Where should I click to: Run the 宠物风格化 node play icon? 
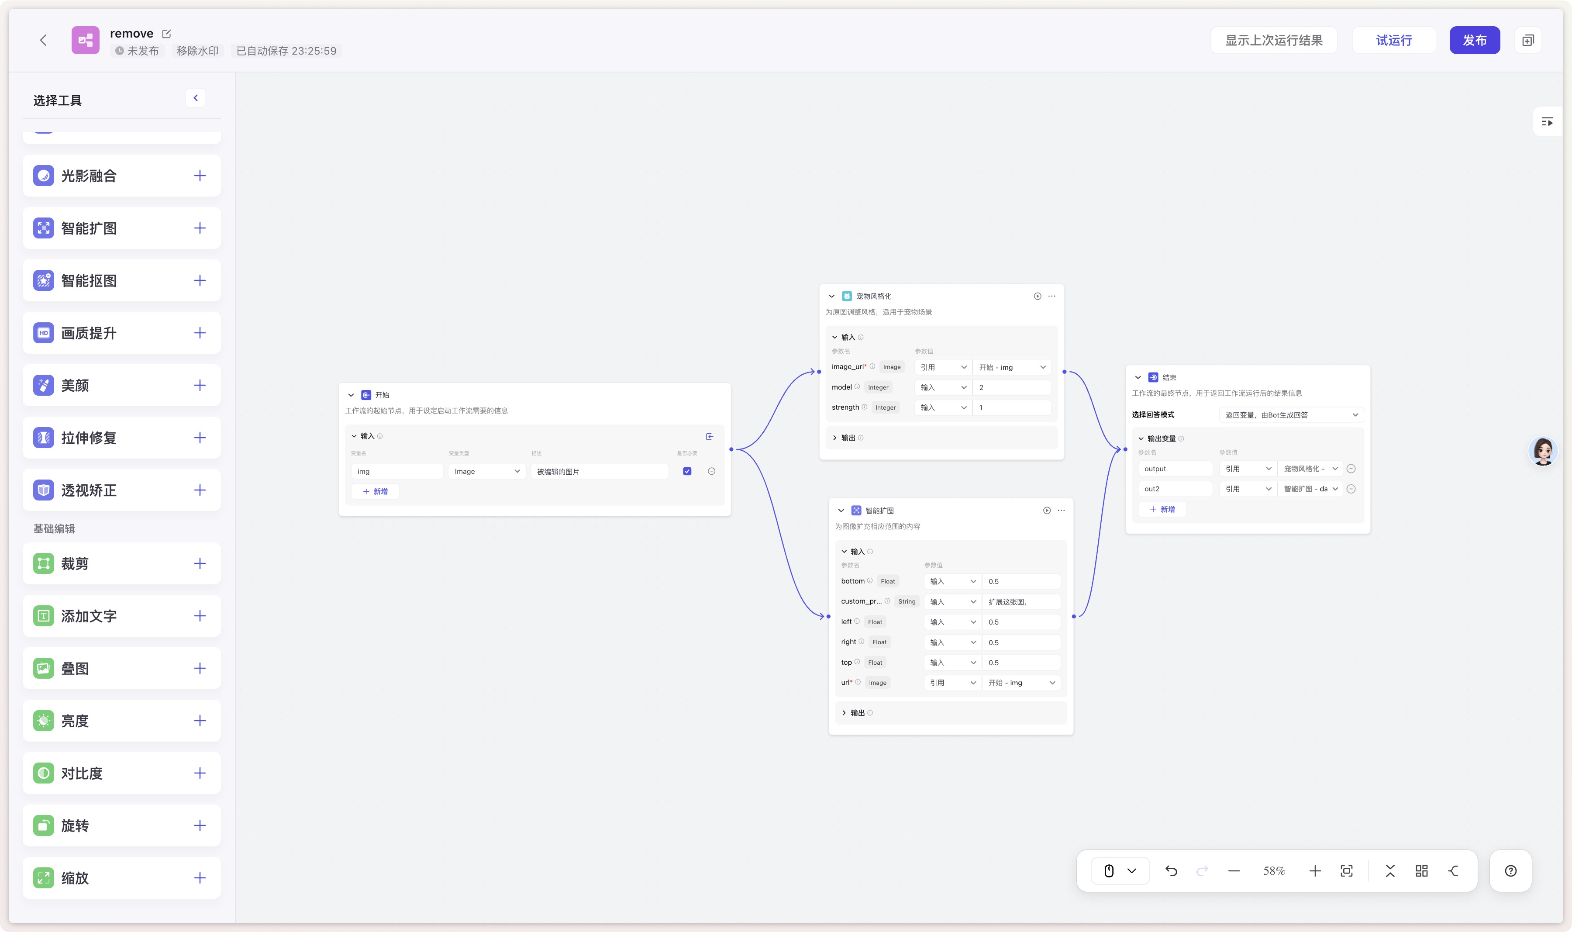point(1037,296)
